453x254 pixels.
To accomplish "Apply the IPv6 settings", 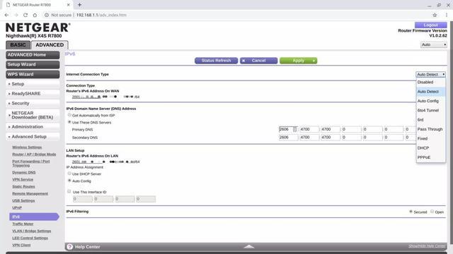I will pyautogui.click(x=298, y=61).
